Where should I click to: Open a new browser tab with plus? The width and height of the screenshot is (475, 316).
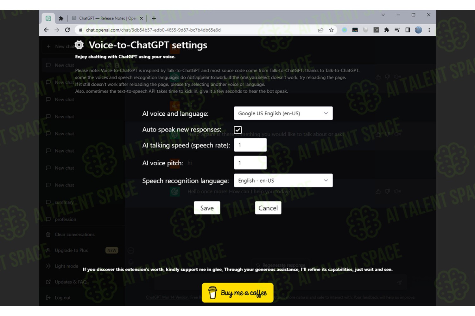[x=154, y=18]
